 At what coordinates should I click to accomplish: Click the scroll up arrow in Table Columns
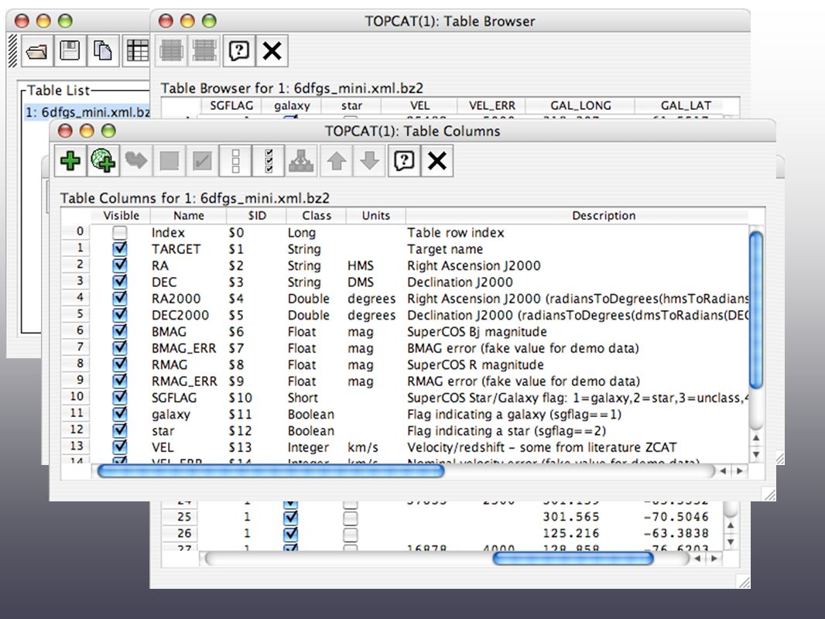pyautogui.click(x=755, y=438)
